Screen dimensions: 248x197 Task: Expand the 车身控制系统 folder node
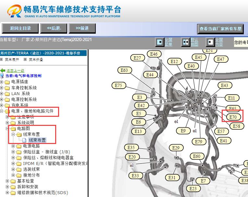[x=1, y=88]
